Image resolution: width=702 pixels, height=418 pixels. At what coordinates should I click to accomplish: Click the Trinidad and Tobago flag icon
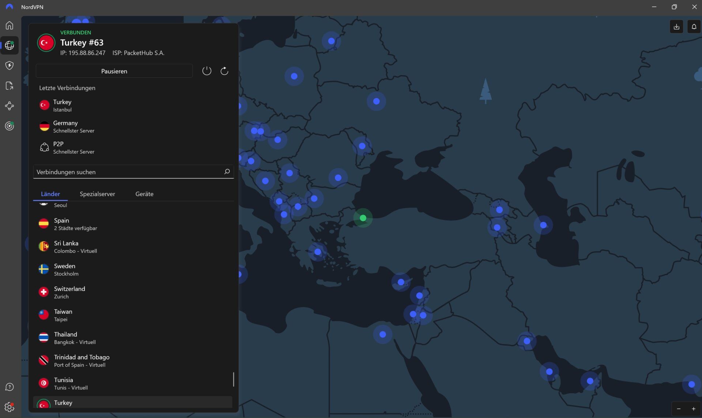pyautogui.click(x=44, y=360)
